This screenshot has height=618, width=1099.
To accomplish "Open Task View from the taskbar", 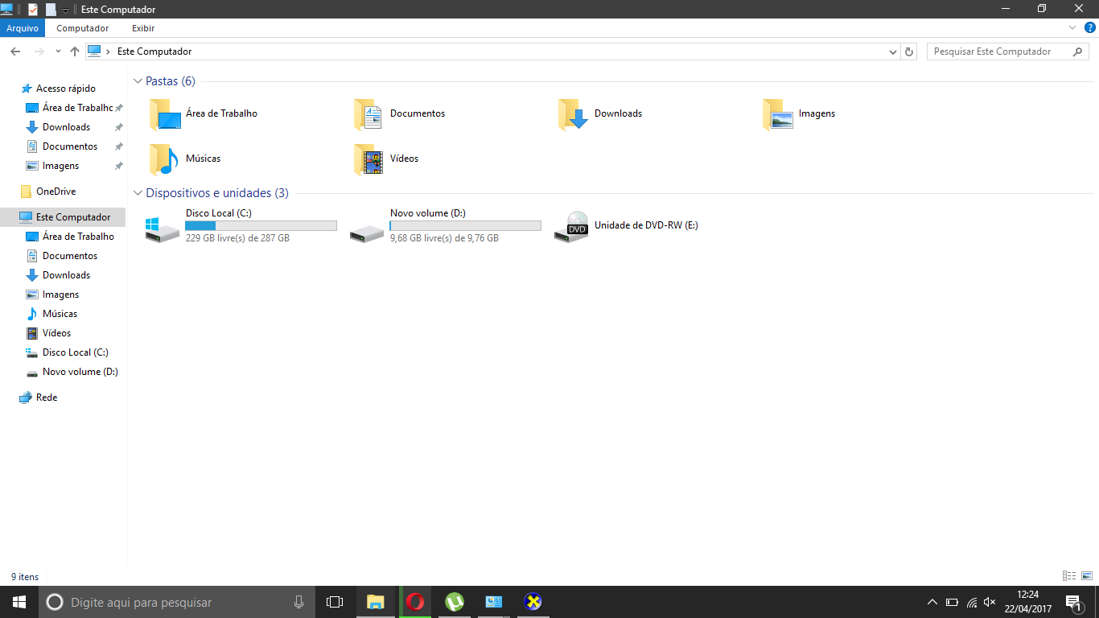I will pyautogui.click(x=335, y=602).
